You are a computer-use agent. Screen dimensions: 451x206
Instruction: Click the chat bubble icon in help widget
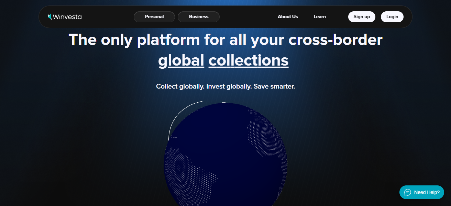point(408,192)
